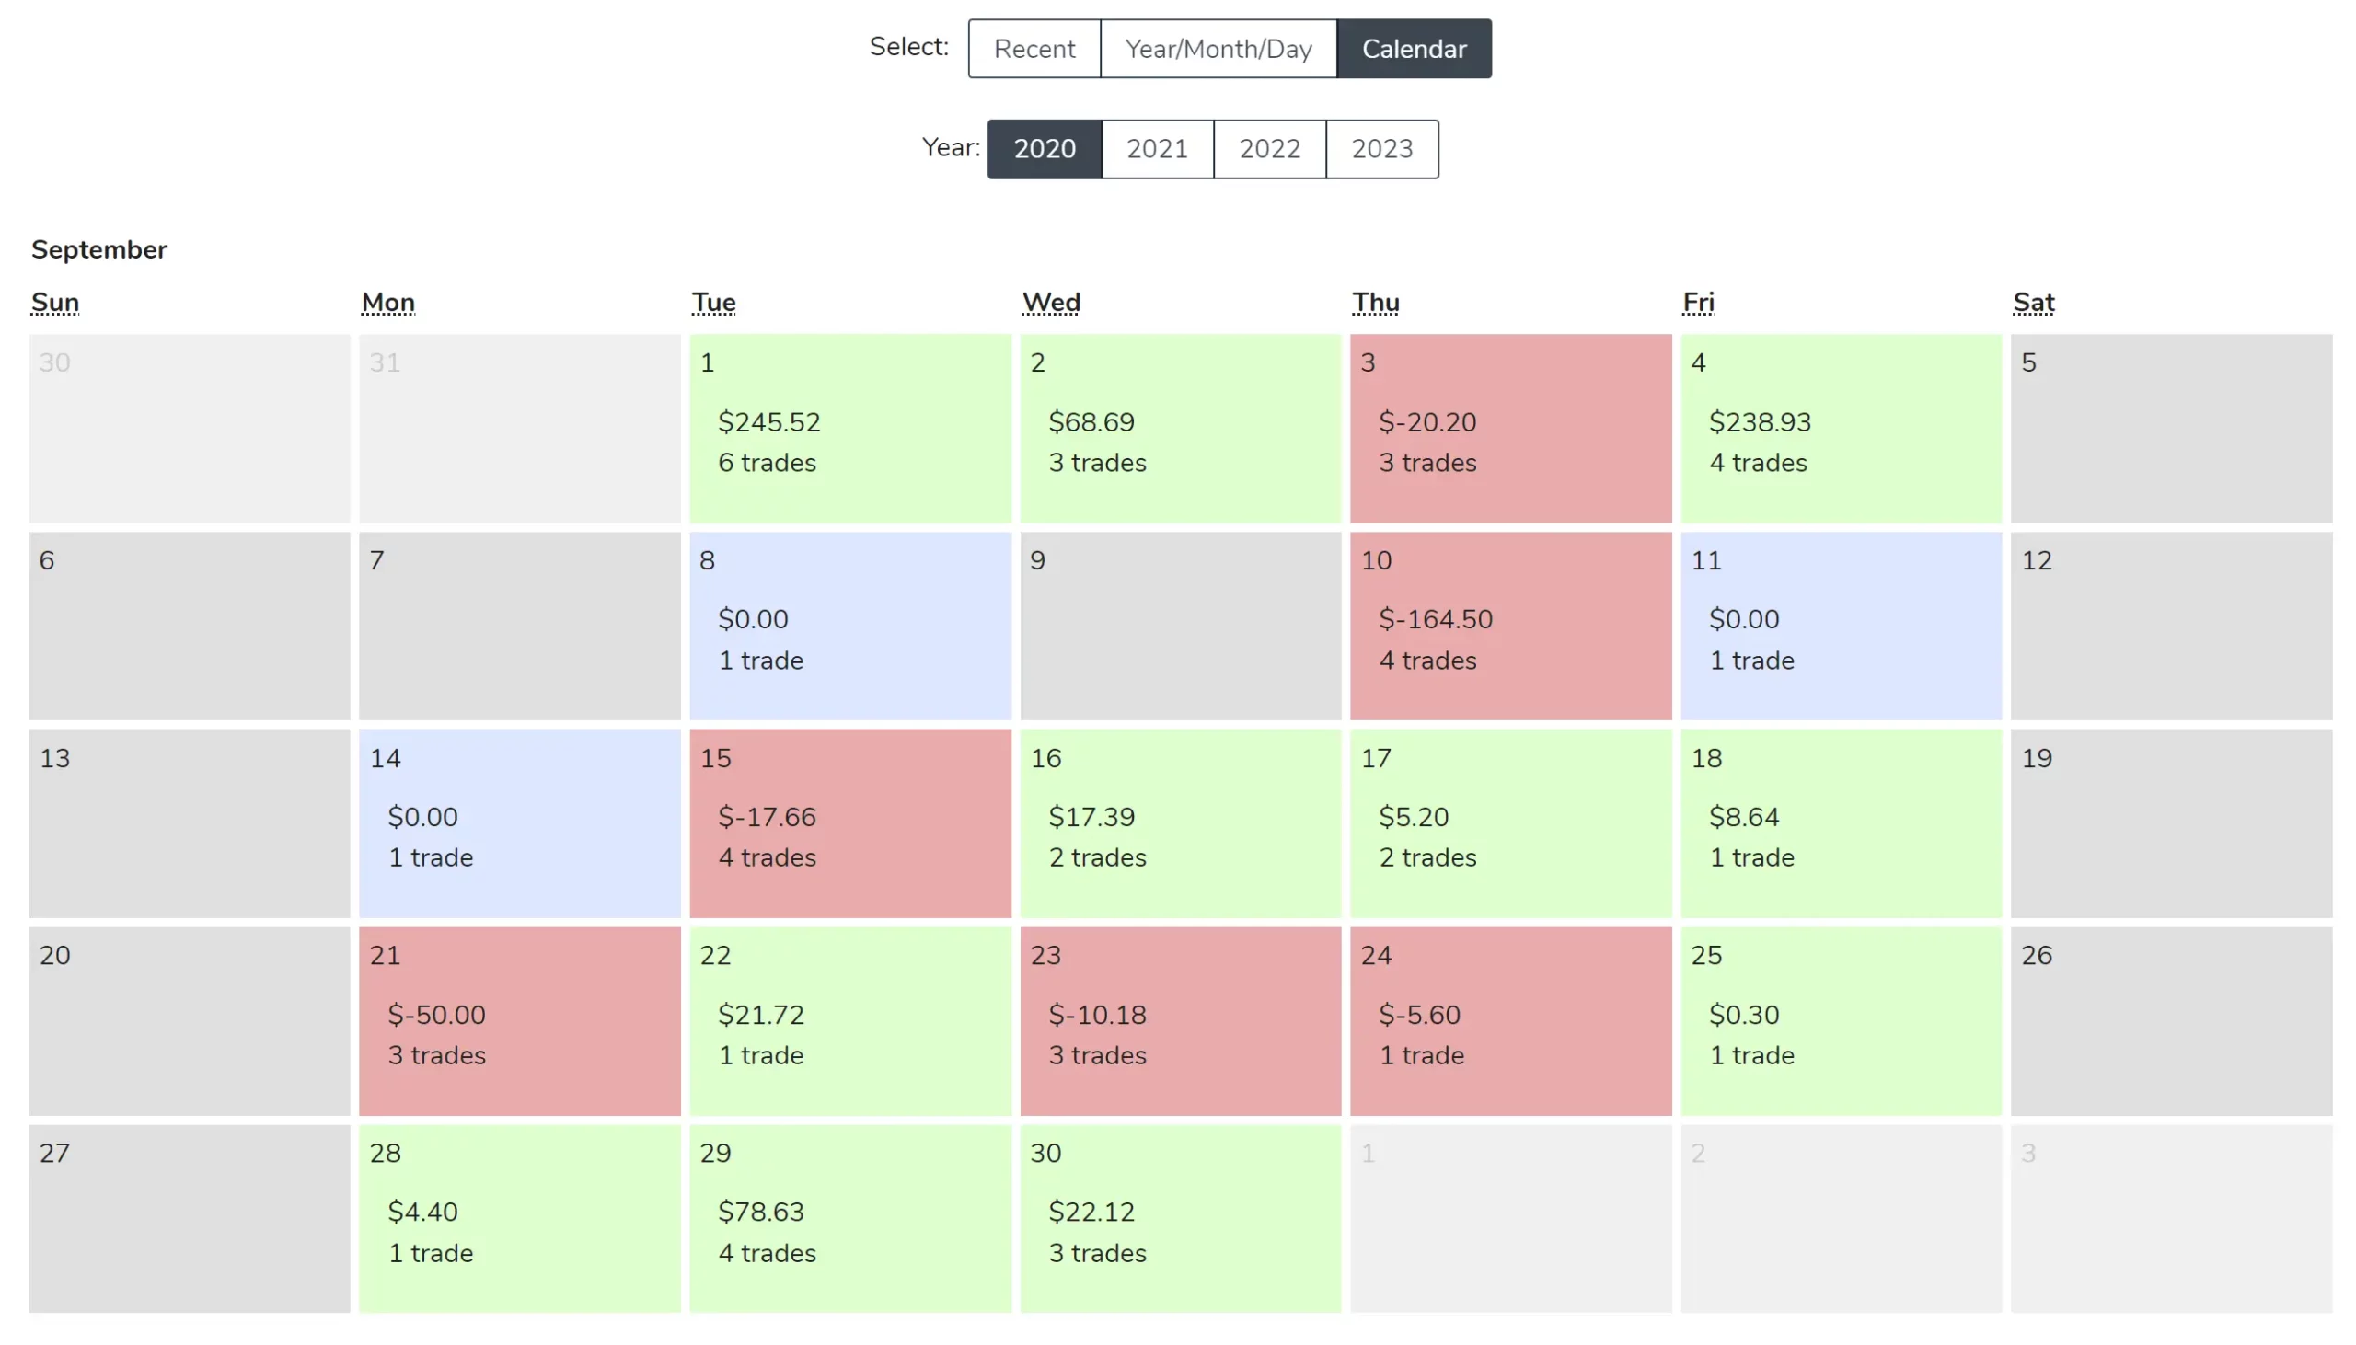The height and width of the screenshot is (1345, 2356).
Task: Select September 8 breakeven day cell
Action: pyautogui.click(x=849, y=626)
